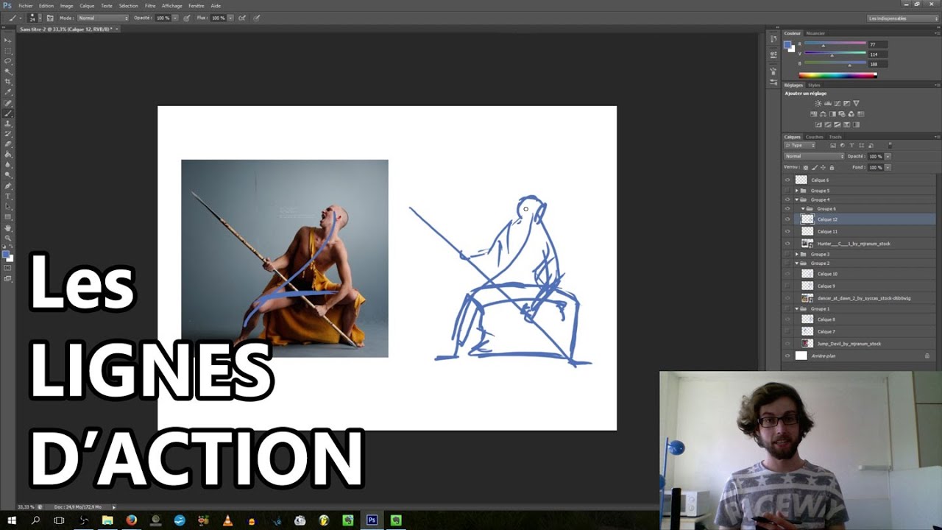Show the Groupe 5 layer group
The width and height of the screenshot is (942, 530).
(x=787, y=191)
